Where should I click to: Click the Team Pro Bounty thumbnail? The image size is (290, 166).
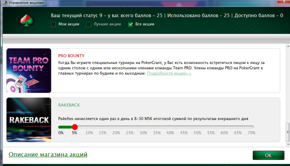point(29,71)
